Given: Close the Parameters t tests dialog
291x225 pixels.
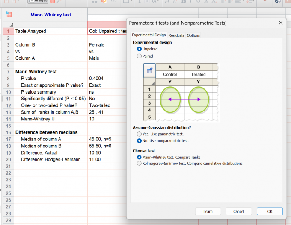Looking at the screenshot, I should 281,23.
